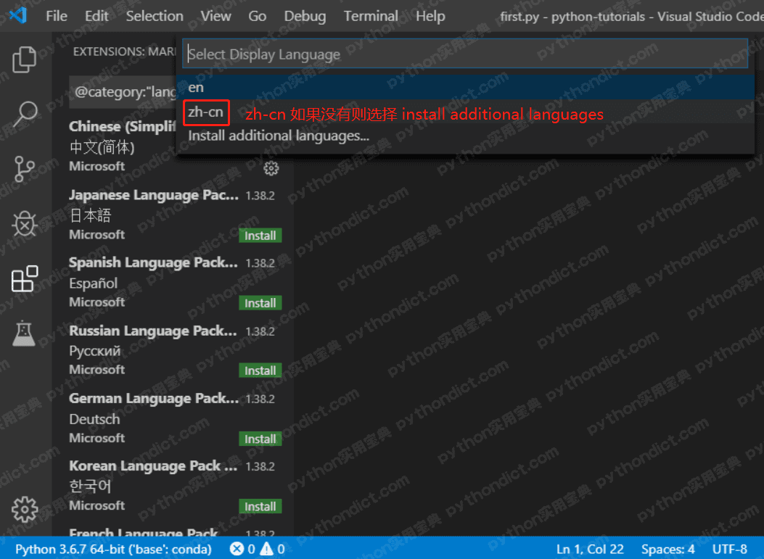Image resolution: width=764 pixels, height=559 pixels.
Task: Install the German Language Pack
Action: click(x=260, y=439)
